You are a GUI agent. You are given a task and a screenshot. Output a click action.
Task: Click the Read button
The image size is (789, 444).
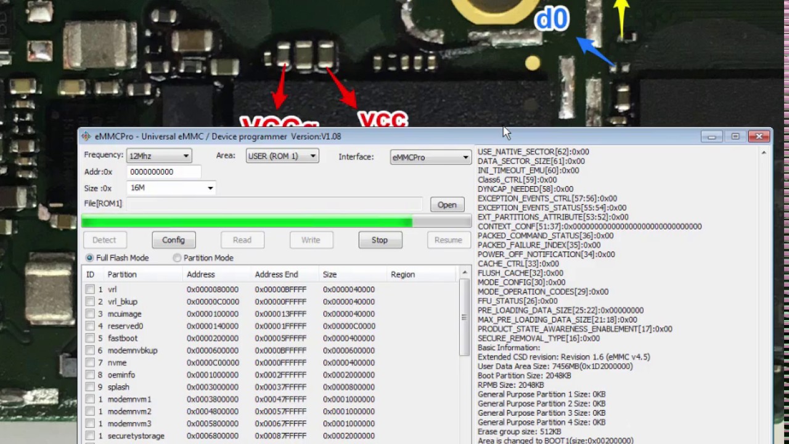pyautogui.click(x=242, y=240)
